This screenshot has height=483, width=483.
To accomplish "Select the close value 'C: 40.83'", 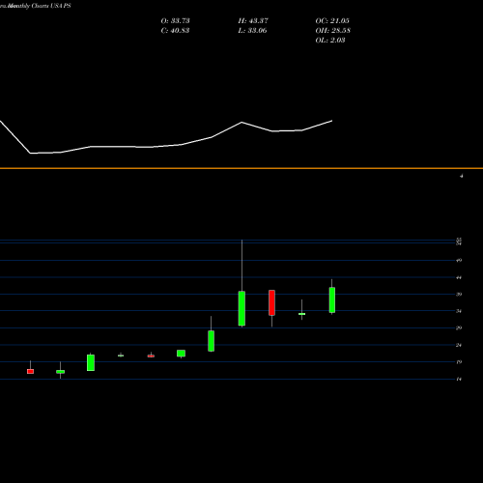I will click(x=175, y=30).
